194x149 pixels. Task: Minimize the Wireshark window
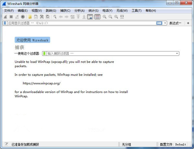(x=170, y=3)
